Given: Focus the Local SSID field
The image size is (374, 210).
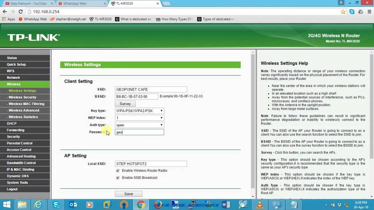Looking at the screenshot, I should tap(151, 164).
